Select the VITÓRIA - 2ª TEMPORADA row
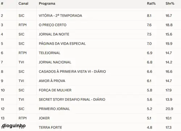 (90, 15)
